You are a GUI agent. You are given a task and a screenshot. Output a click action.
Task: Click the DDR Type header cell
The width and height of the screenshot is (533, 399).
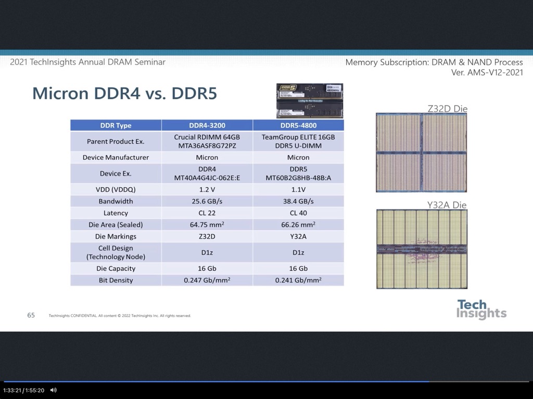click(116, 125)
